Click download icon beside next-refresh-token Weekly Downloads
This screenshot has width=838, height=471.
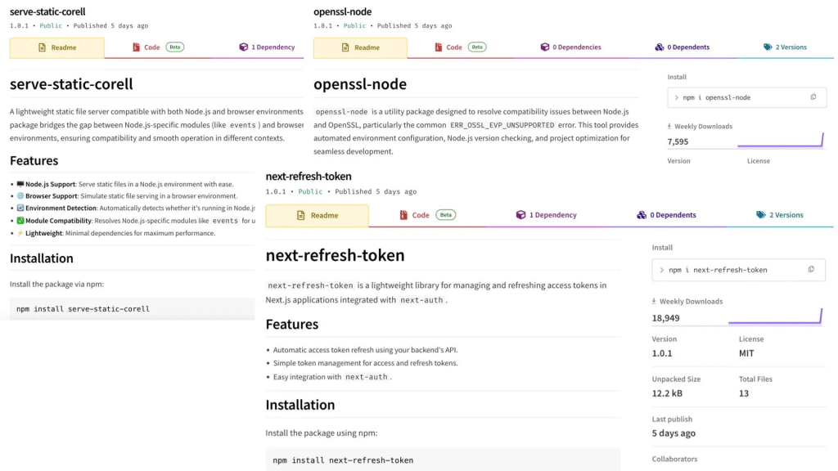(654, 302)
